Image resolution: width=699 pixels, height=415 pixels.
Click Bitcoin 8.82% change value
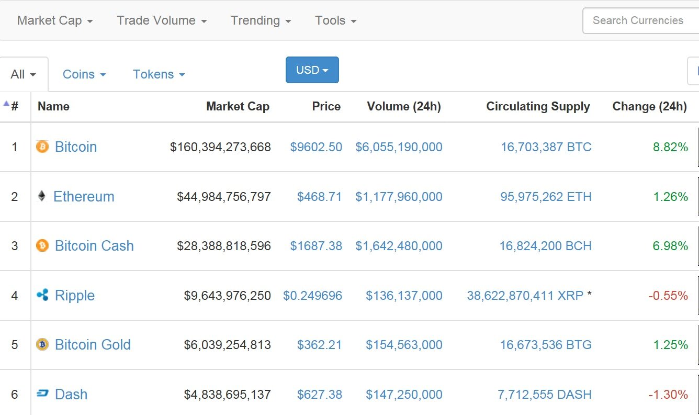coord(670,147)
